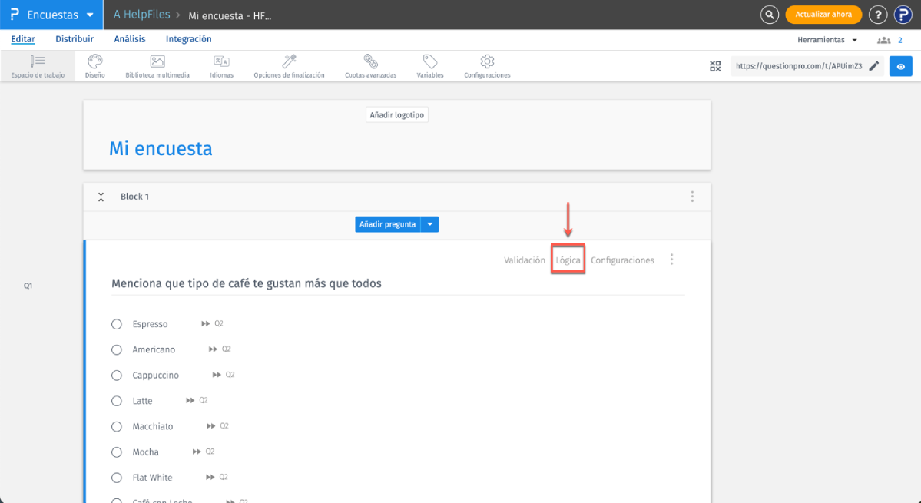Preview survey with the eye button
The height and width of the screenshot is (503, 921).
pos(900,66)
